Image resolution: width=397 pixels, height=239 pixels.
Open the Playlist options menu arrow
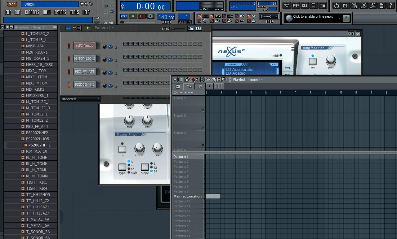[x=175, y=80]
